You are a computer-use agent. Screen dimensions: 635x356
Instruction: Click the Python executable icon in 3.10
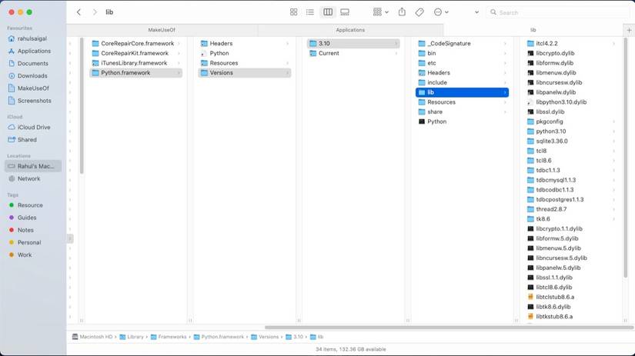[x=422, y=121]
